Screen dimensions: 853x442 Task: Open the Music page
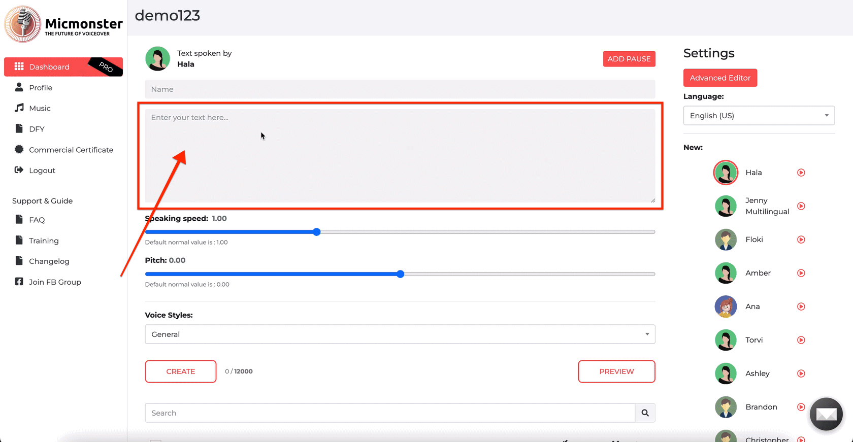coord(40,108)
